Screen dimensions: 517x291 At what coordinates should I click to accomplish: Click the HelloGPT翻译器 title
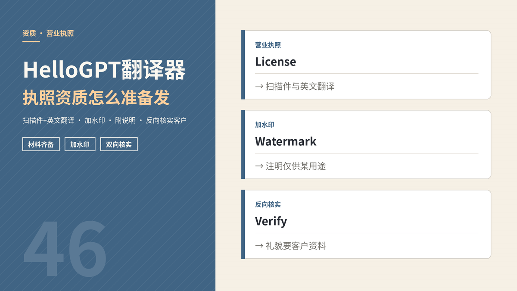[104, 70]
